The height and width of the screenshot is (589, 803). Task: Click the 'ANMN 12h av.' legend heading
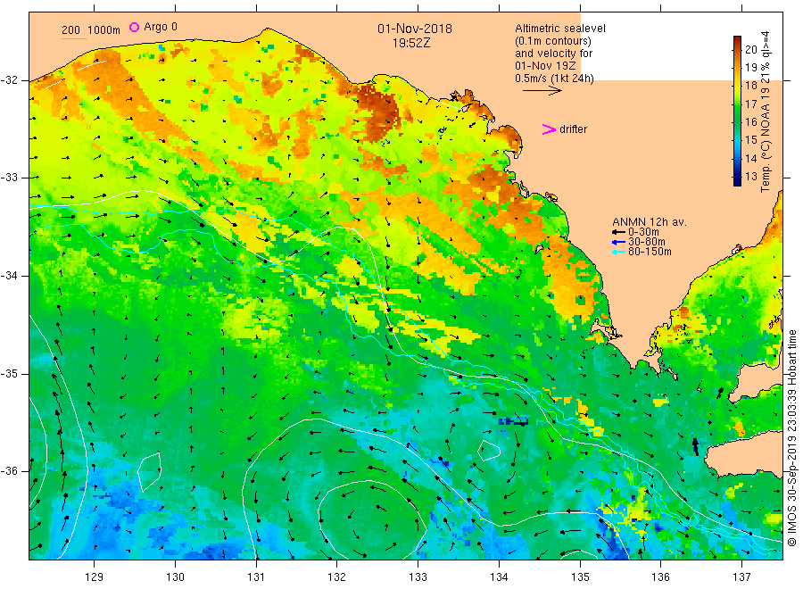(x=650, y=222)
